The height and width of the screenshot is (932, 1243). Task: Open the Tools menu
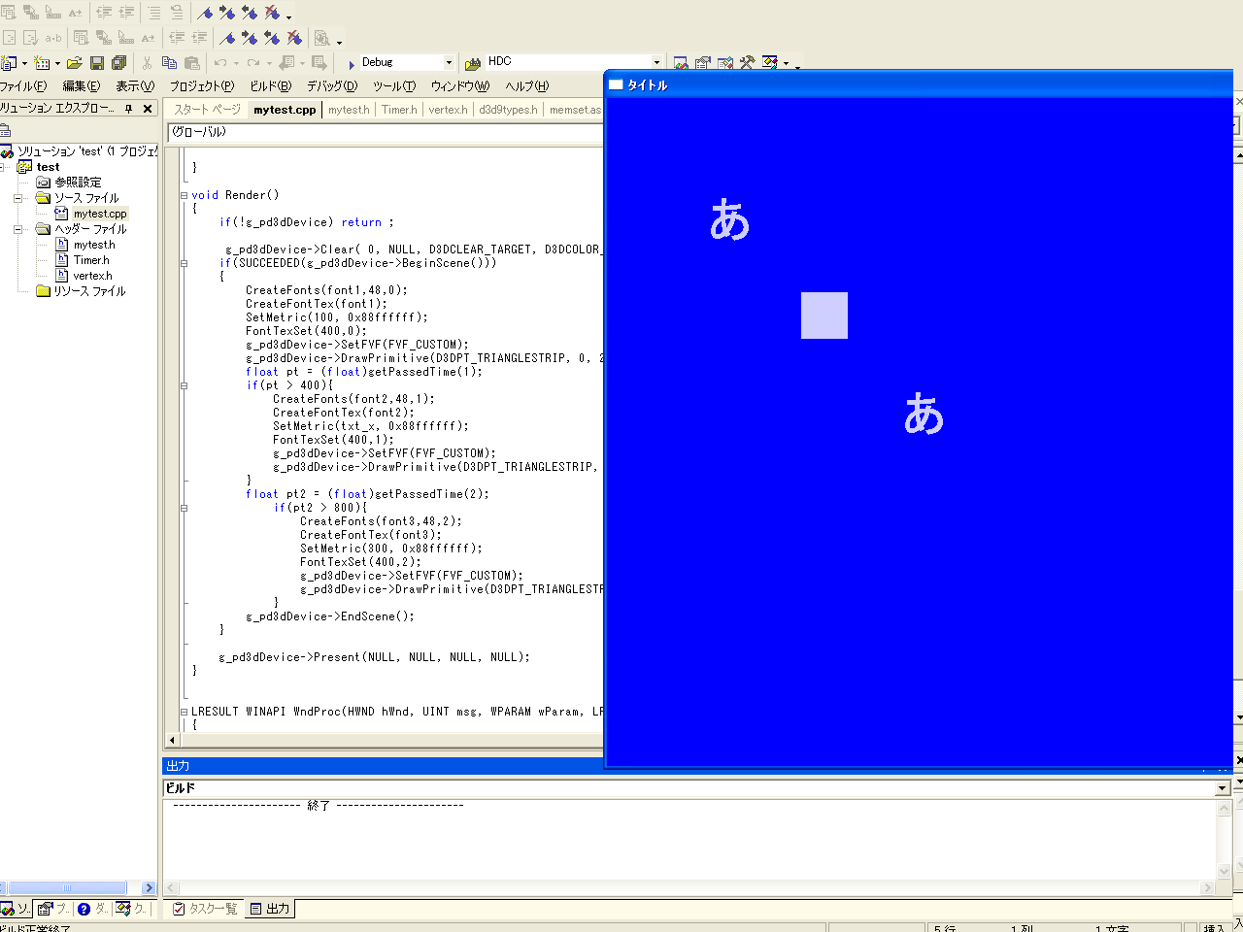[394, 86]
